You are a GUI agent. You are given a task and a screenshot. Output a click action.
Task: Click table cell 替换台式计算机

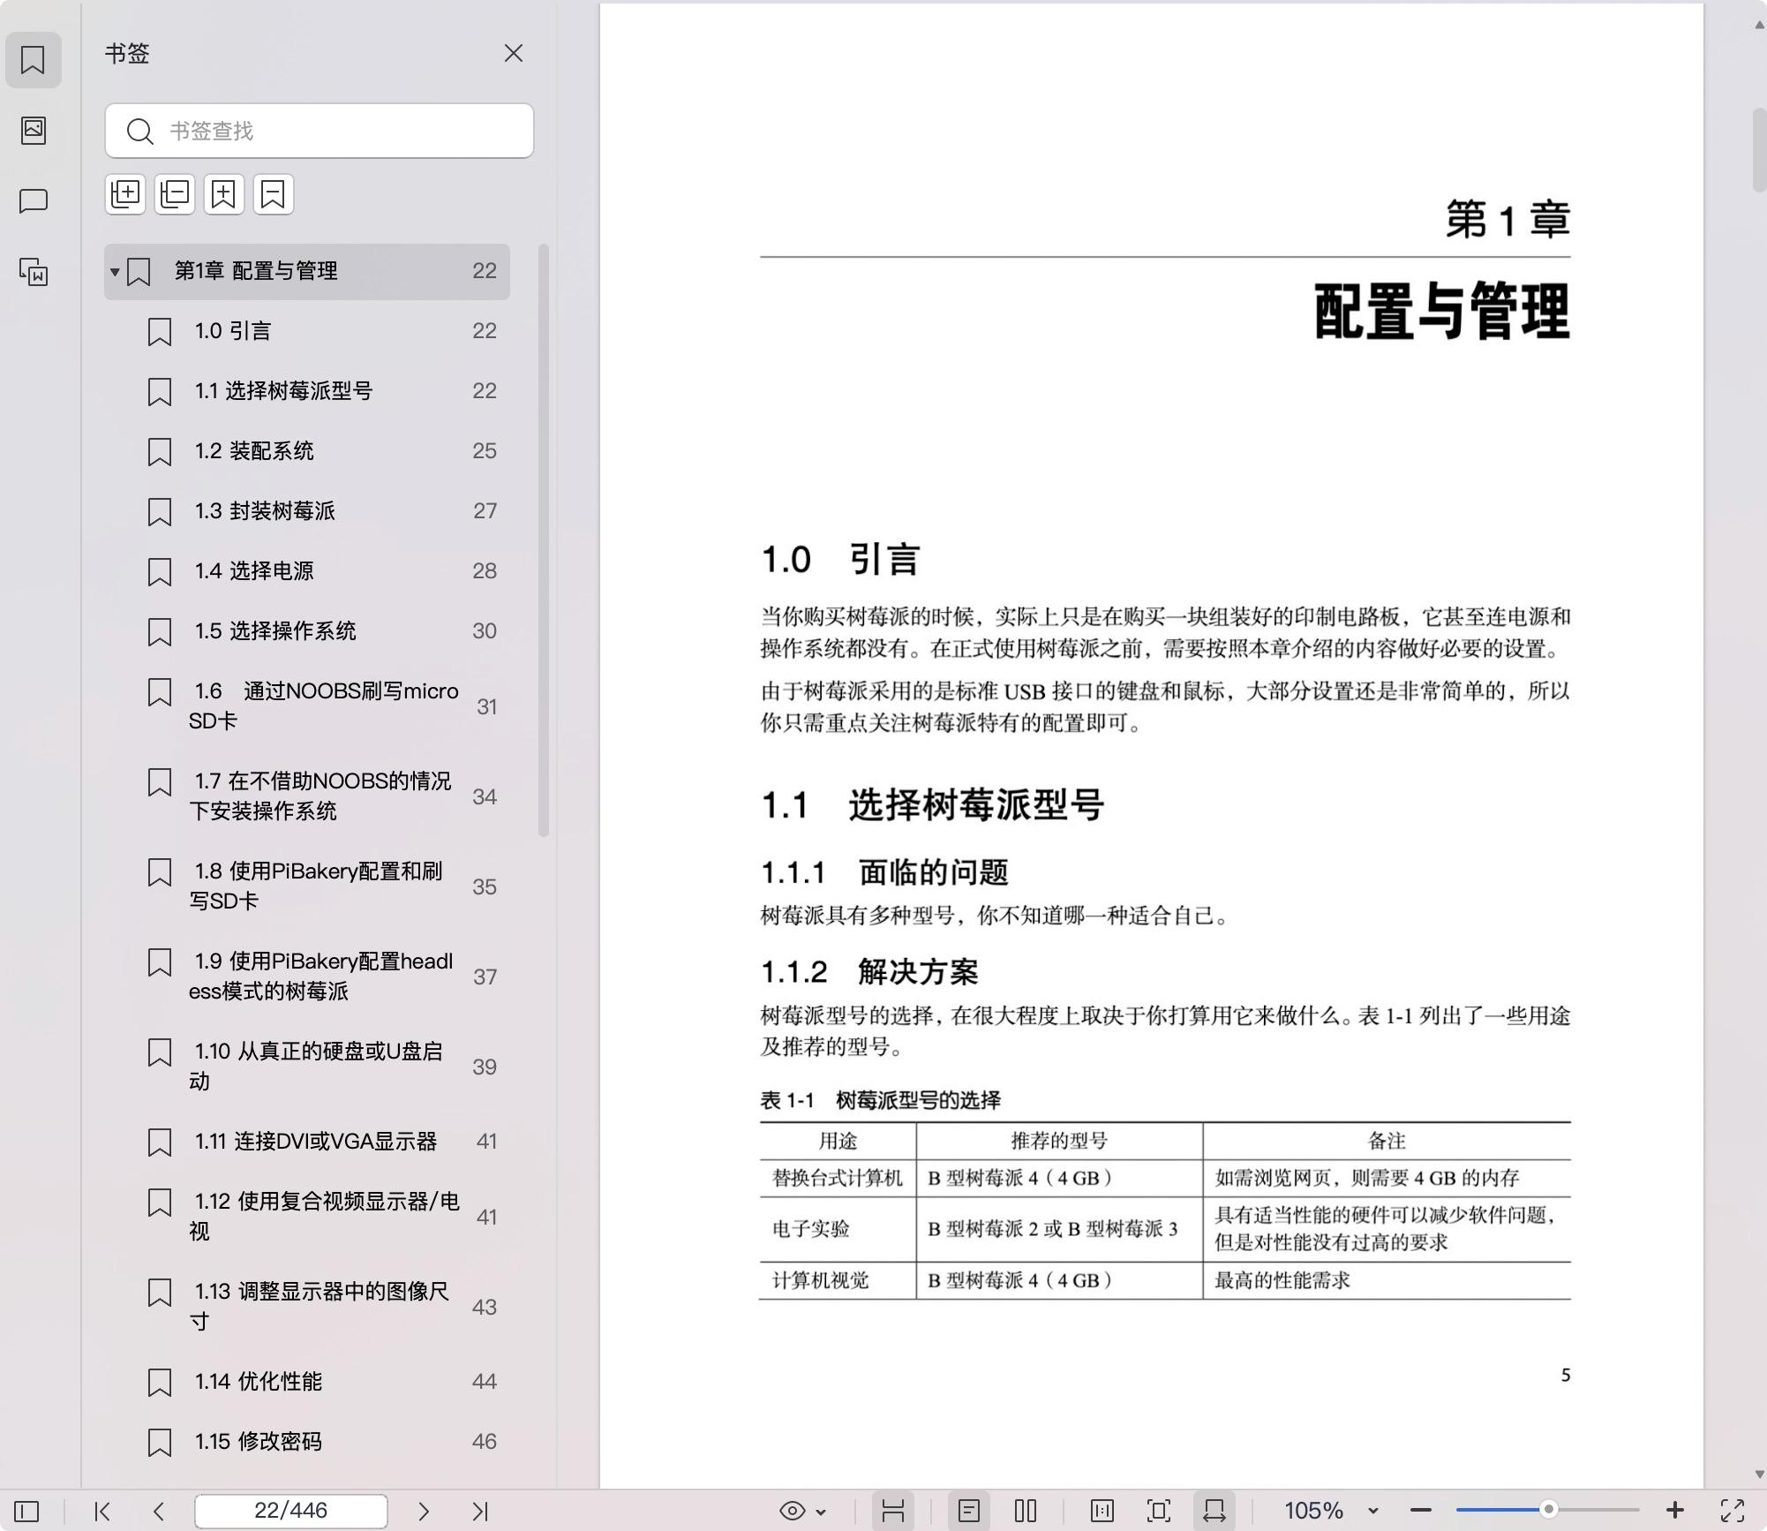pyautogui.click(x=838, y=1179)
